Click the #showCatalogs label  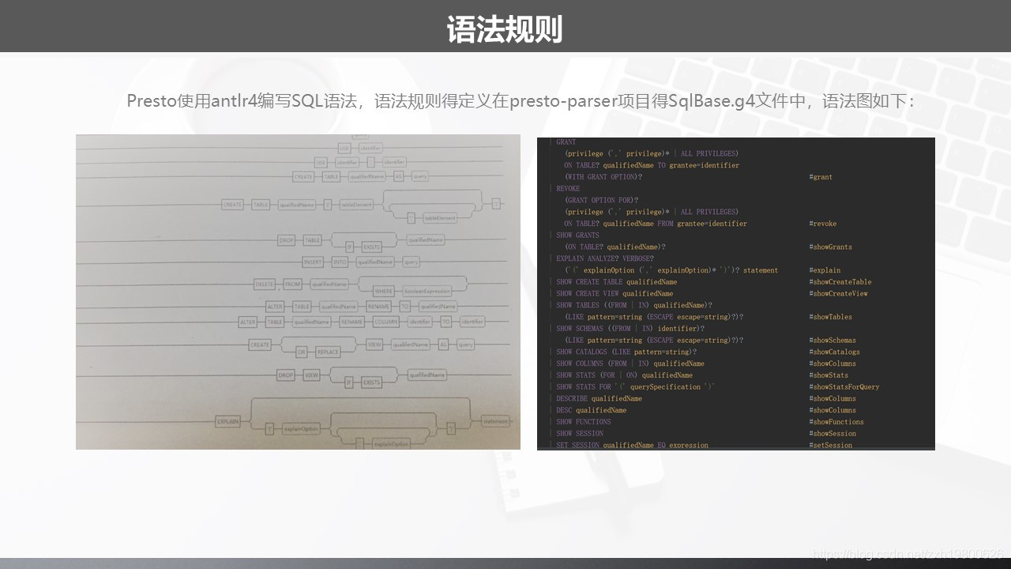coord(834,352)
